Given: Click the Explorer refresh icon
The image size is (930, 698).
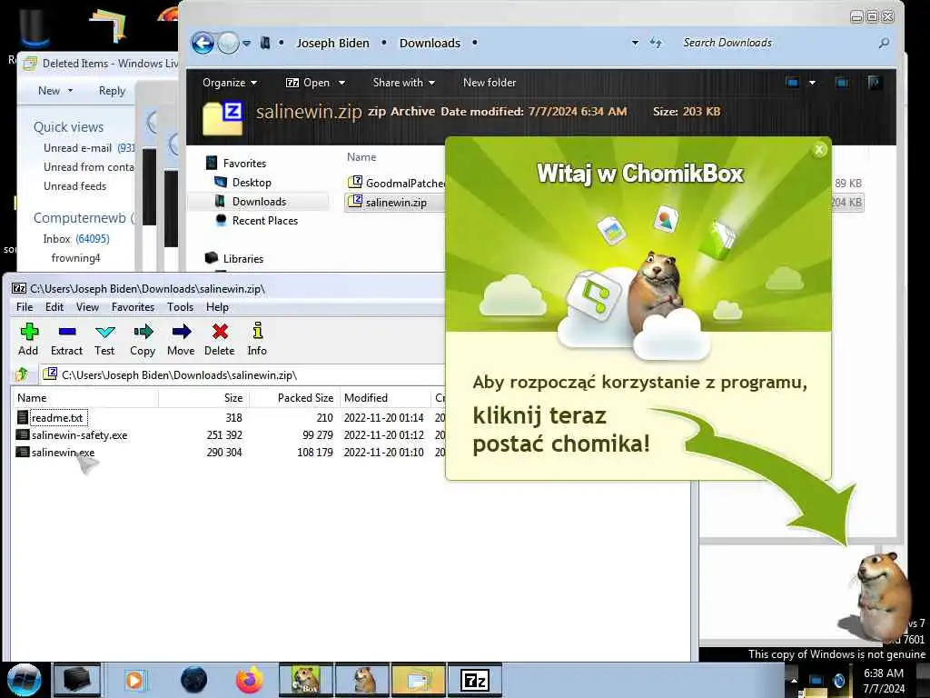Looking at the screenshot, I should pyautogui.click(x=656, y=43).
